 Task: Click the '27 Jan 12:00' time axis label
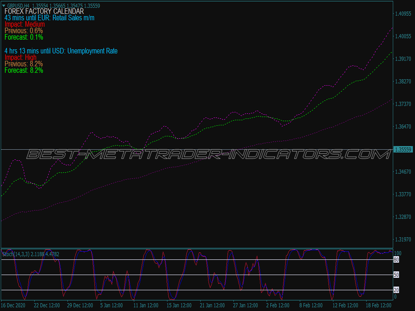coord(245,305)
